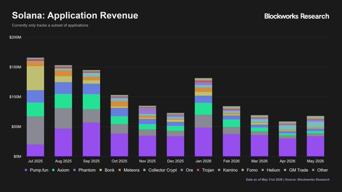Click the yellow Bonk segment in Jul 2025
This screenshot has width=342, height=192.
(35, 78)
